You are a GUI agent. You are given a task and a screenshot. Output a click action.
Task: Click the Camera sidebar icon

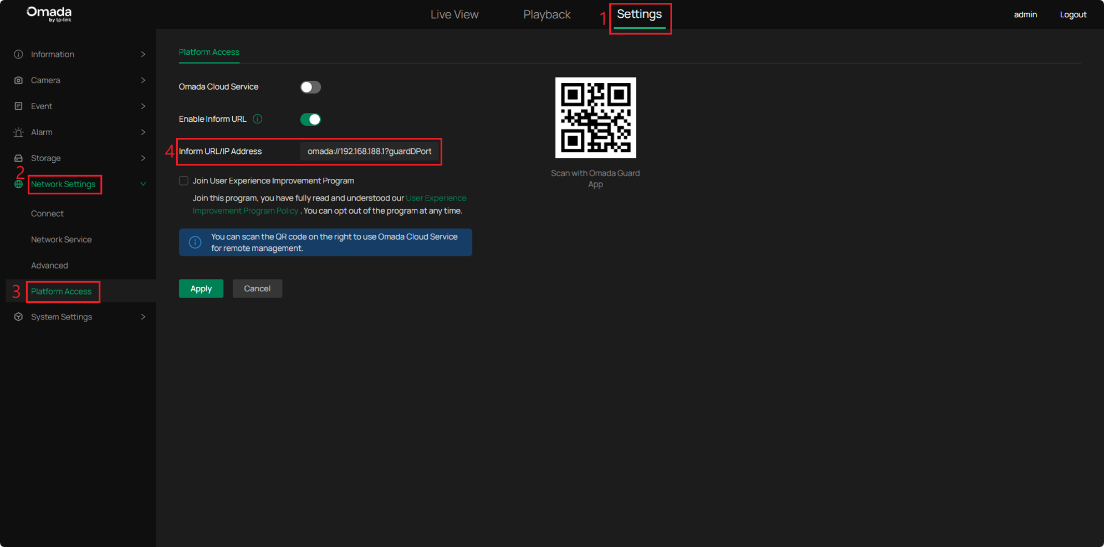[x=18, y=80]
